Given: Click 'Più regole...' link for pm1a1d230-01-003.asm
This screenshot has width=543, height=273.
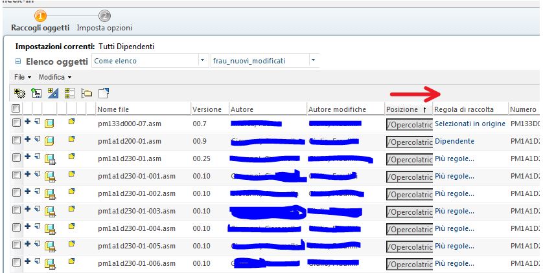Looking at the screenshot, I should click(x=455, y=211).
